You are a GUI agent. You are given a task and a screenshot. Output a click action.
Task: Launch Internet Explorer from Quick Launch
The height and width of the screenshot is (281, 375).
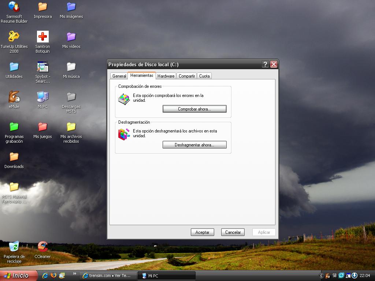tap(45, 275)
